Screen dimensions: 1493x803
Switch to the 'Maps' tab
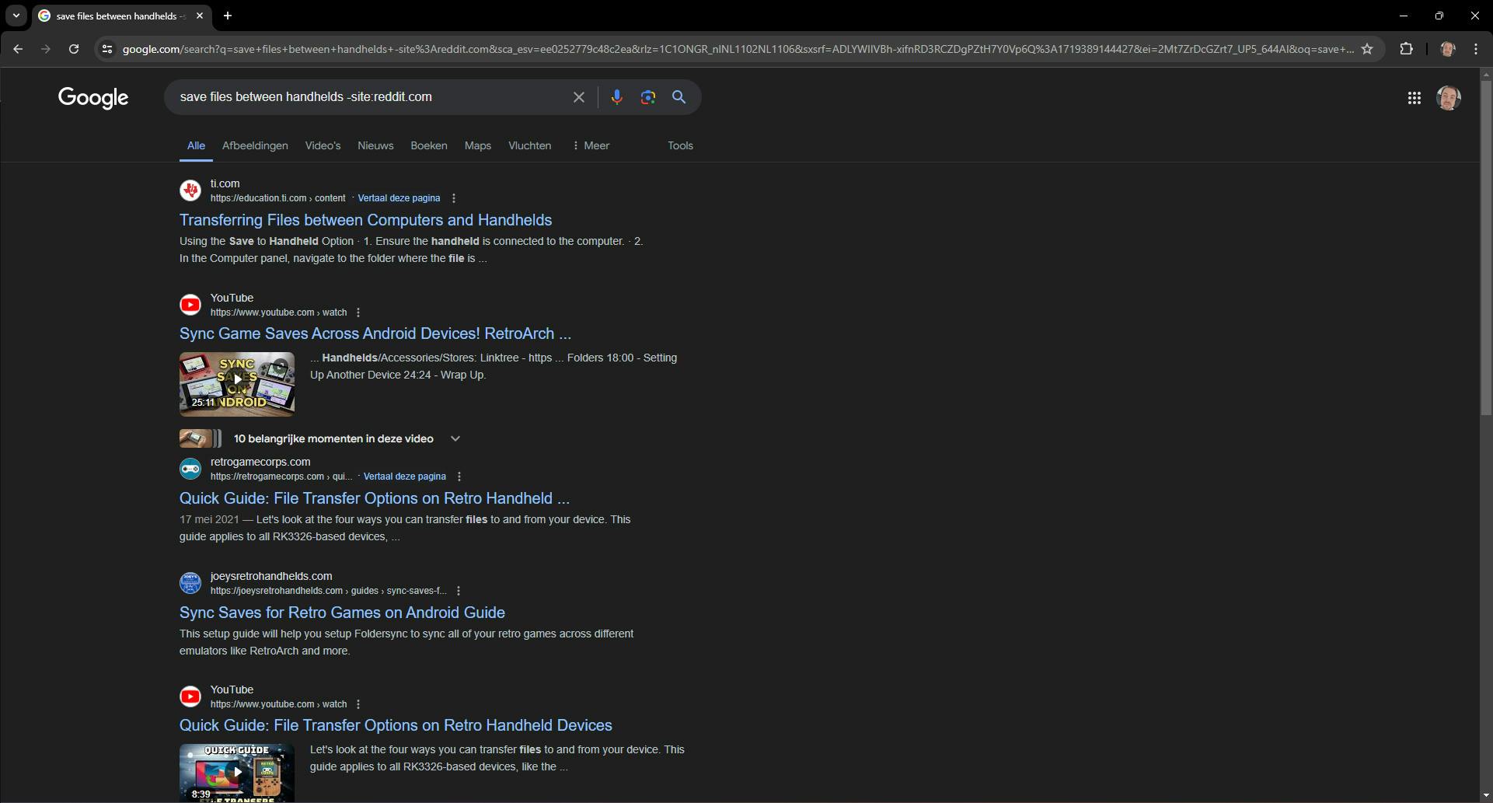[478, 145]
